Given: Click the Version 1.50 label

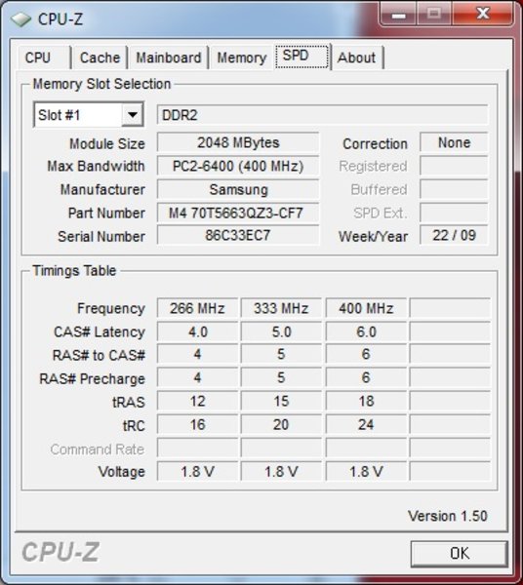Looking at the screenshot, I should click(x=448, y=516).
